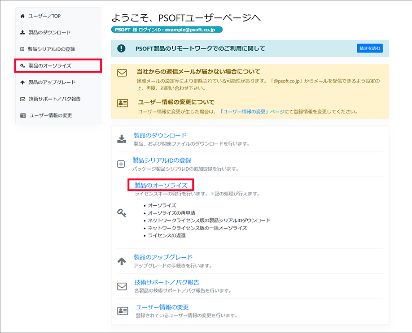The width and height of the screenshot is (412, 333).
Task: Click the envelope icon in the yellow notice
Action: pos(122,73)
